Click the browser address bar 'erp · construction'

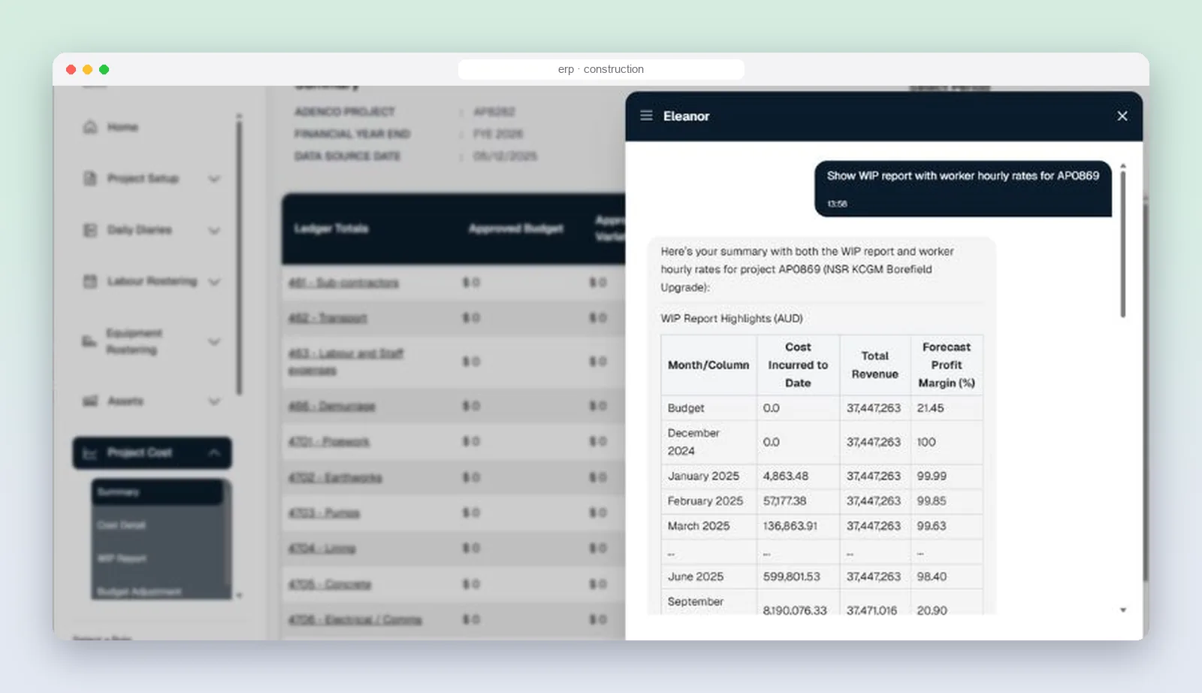pyautogui.click(x=601, y=69)
